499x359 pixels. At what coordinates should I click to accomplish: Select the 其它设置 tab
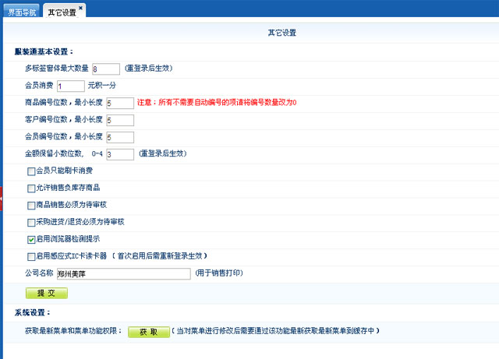[x=62, y=12]
